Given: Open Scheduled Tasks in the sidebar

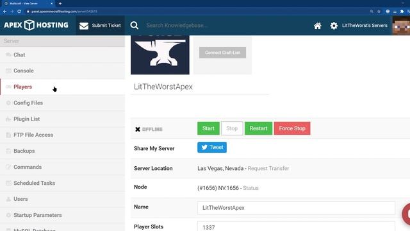Looking at the screenshot, I should (x=63, y=183).
